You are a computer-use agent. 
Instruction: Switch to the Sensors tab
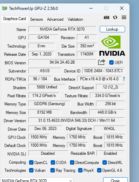click(37, 19)
